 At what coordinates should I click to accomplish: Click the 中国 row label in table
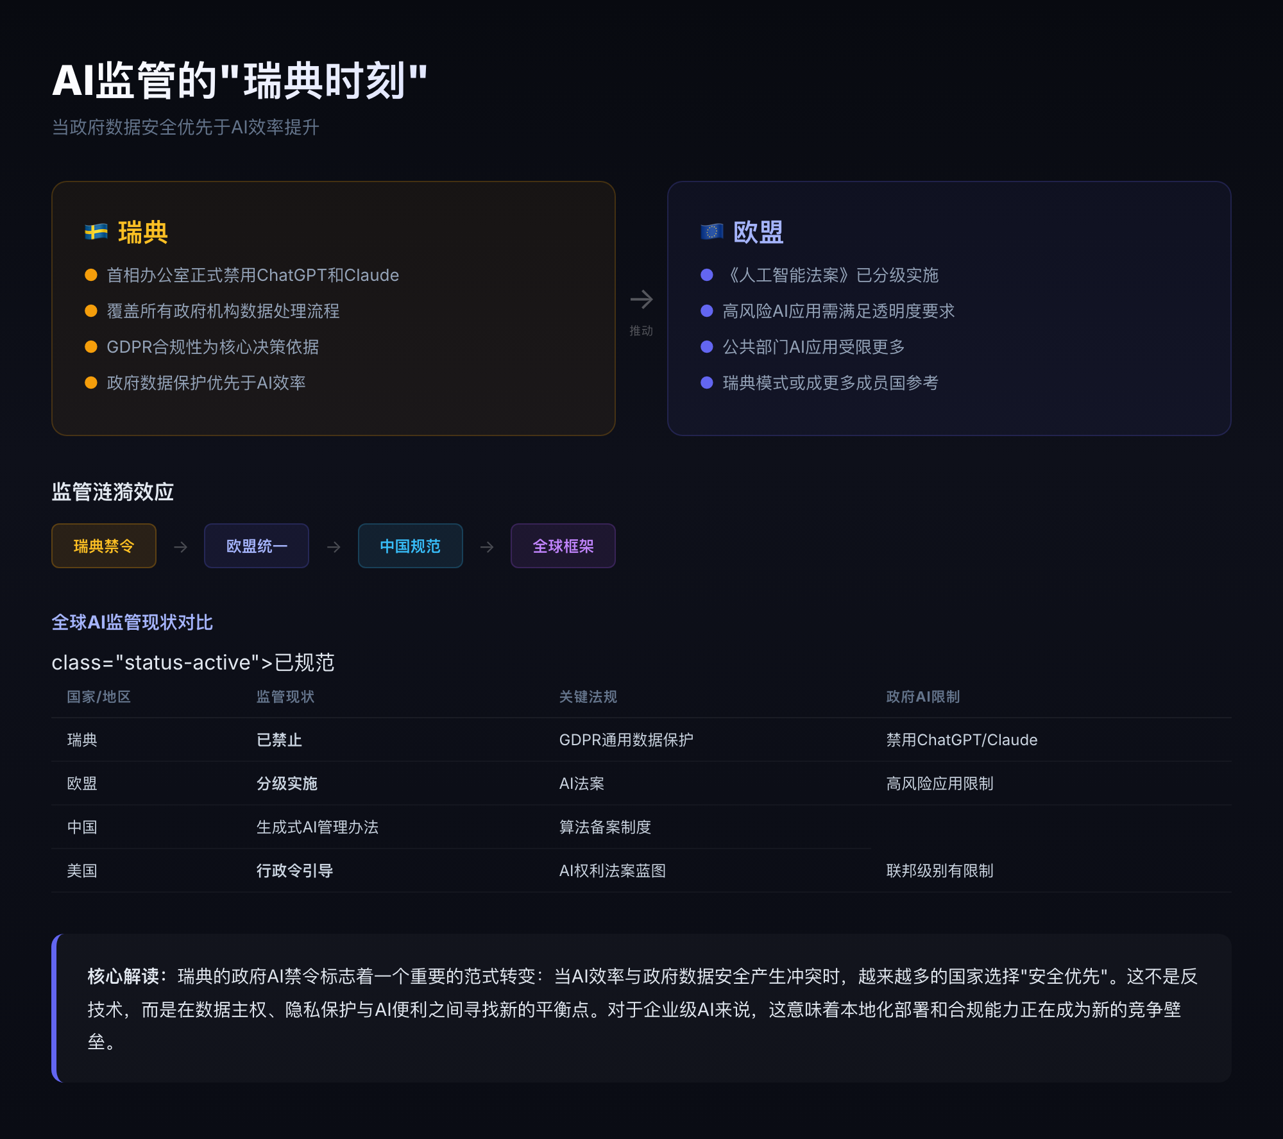click(82, 827)
